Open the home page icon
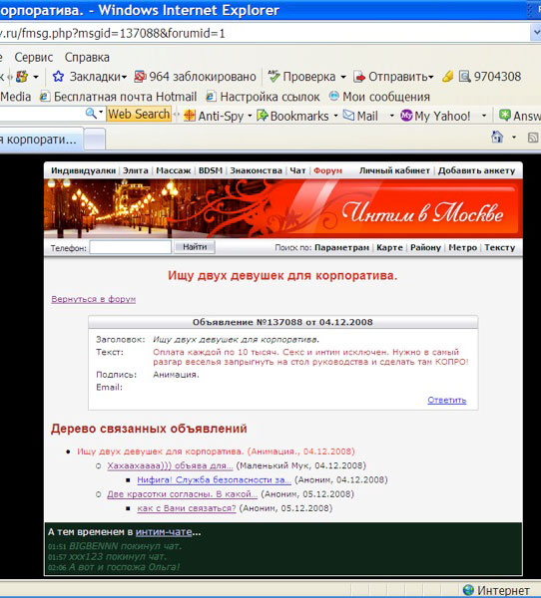 497,137
